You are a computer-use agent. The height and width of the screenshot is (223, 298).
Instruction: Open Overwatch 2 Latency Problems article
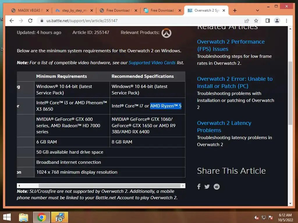click(224, 127)
